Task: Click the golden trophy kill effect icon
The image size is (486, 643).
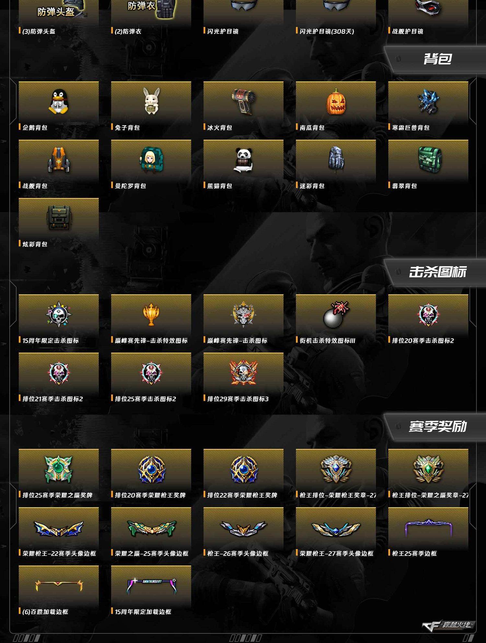Action: point(151,314)
